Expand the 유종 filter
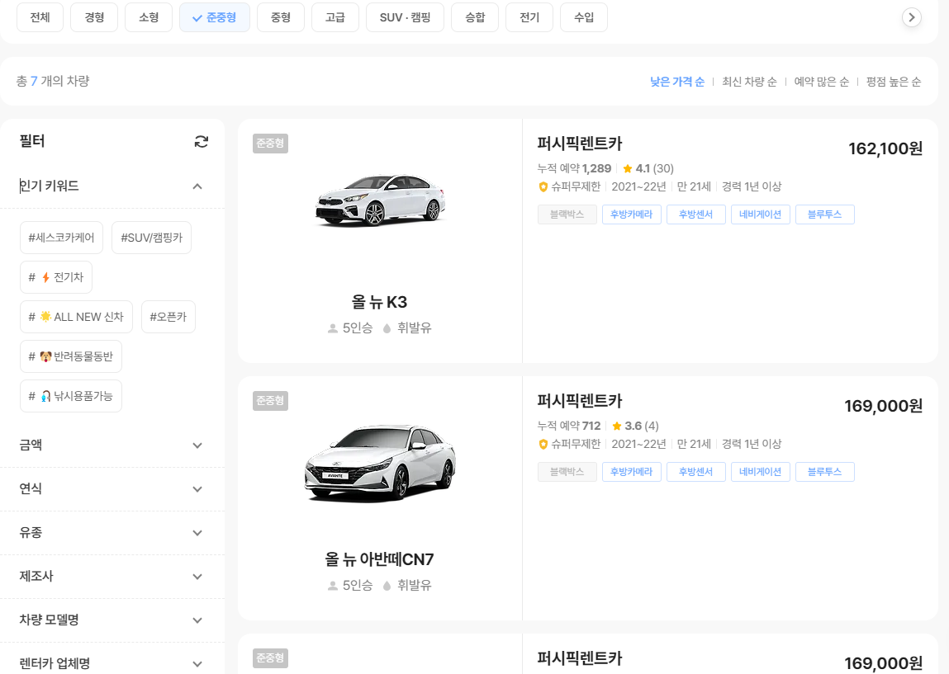949x674 pixels. coord(197,533)
